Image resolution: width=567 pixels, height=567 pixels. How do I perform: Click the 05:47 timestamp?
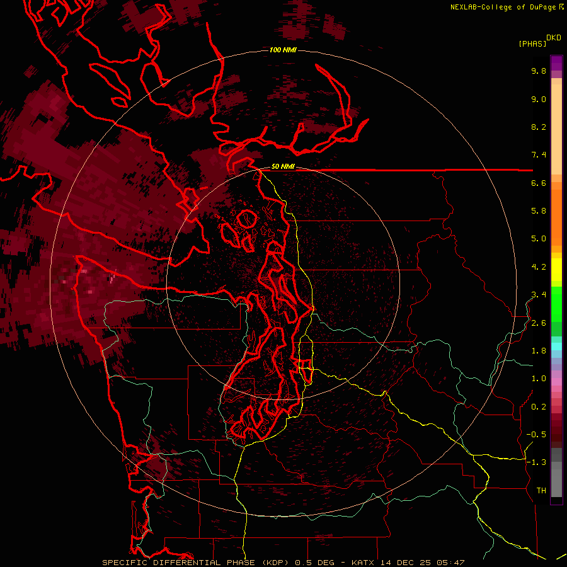tap(450, 563)
